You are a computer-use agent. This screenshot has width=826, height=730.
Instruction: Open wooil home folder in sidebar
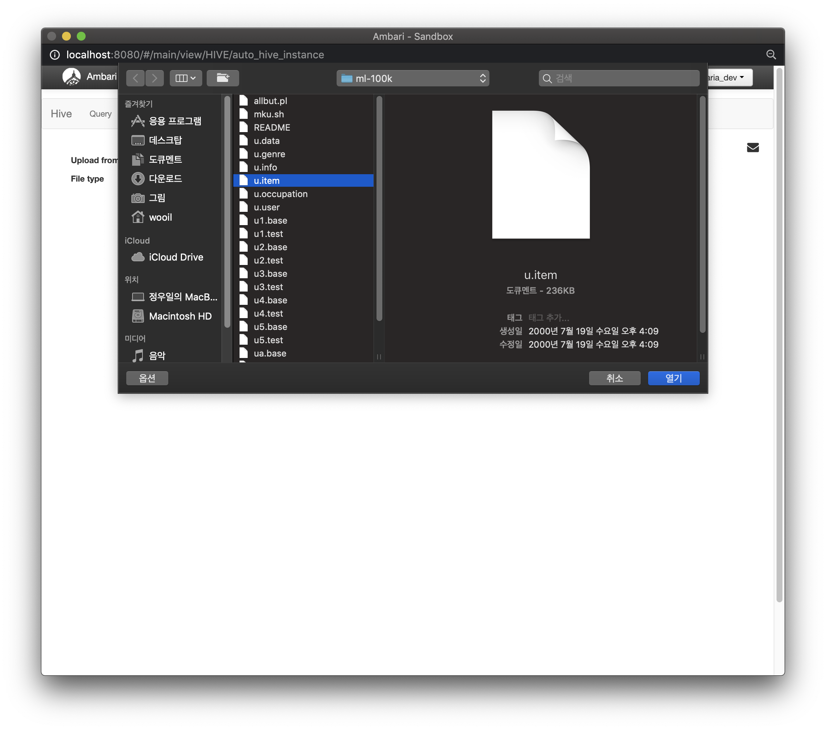pos(152,217)
